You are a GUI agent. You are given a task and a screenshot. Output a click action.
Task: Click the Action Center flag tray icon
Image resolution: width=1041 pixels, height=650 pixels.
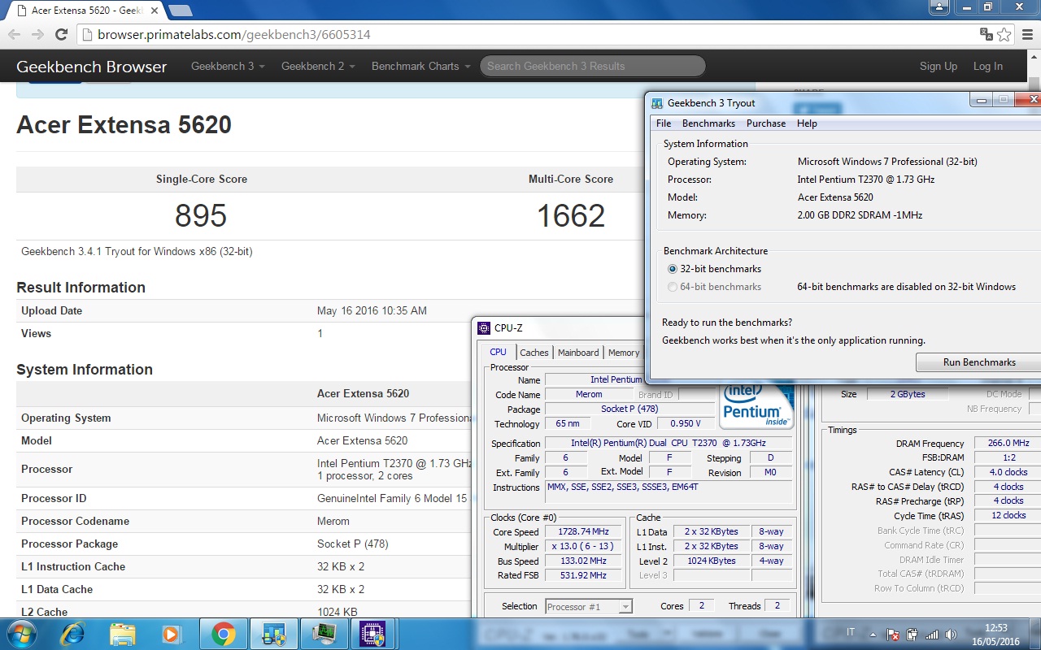pyautogui.click(x=894, y=635)
